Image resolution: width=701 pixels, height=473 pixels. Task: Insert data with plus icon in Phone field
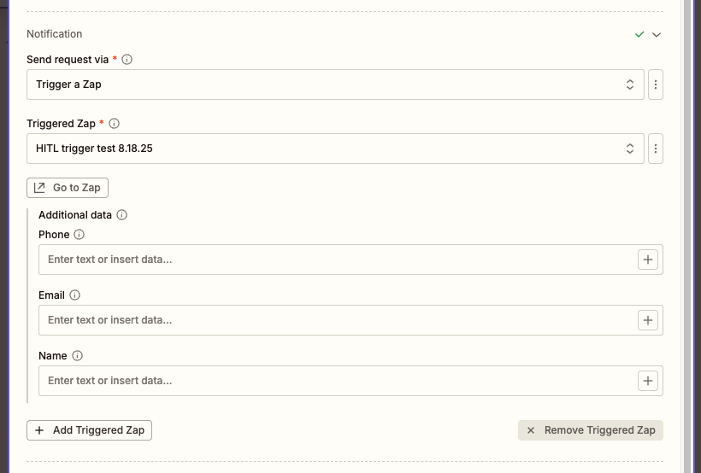click(x=648, y=260)
